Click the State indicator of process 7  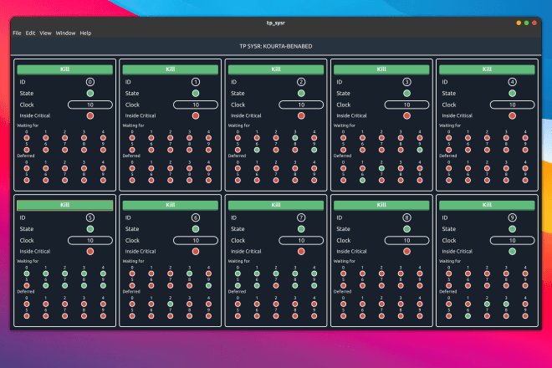pyautogui.click(x=301, y=229)
